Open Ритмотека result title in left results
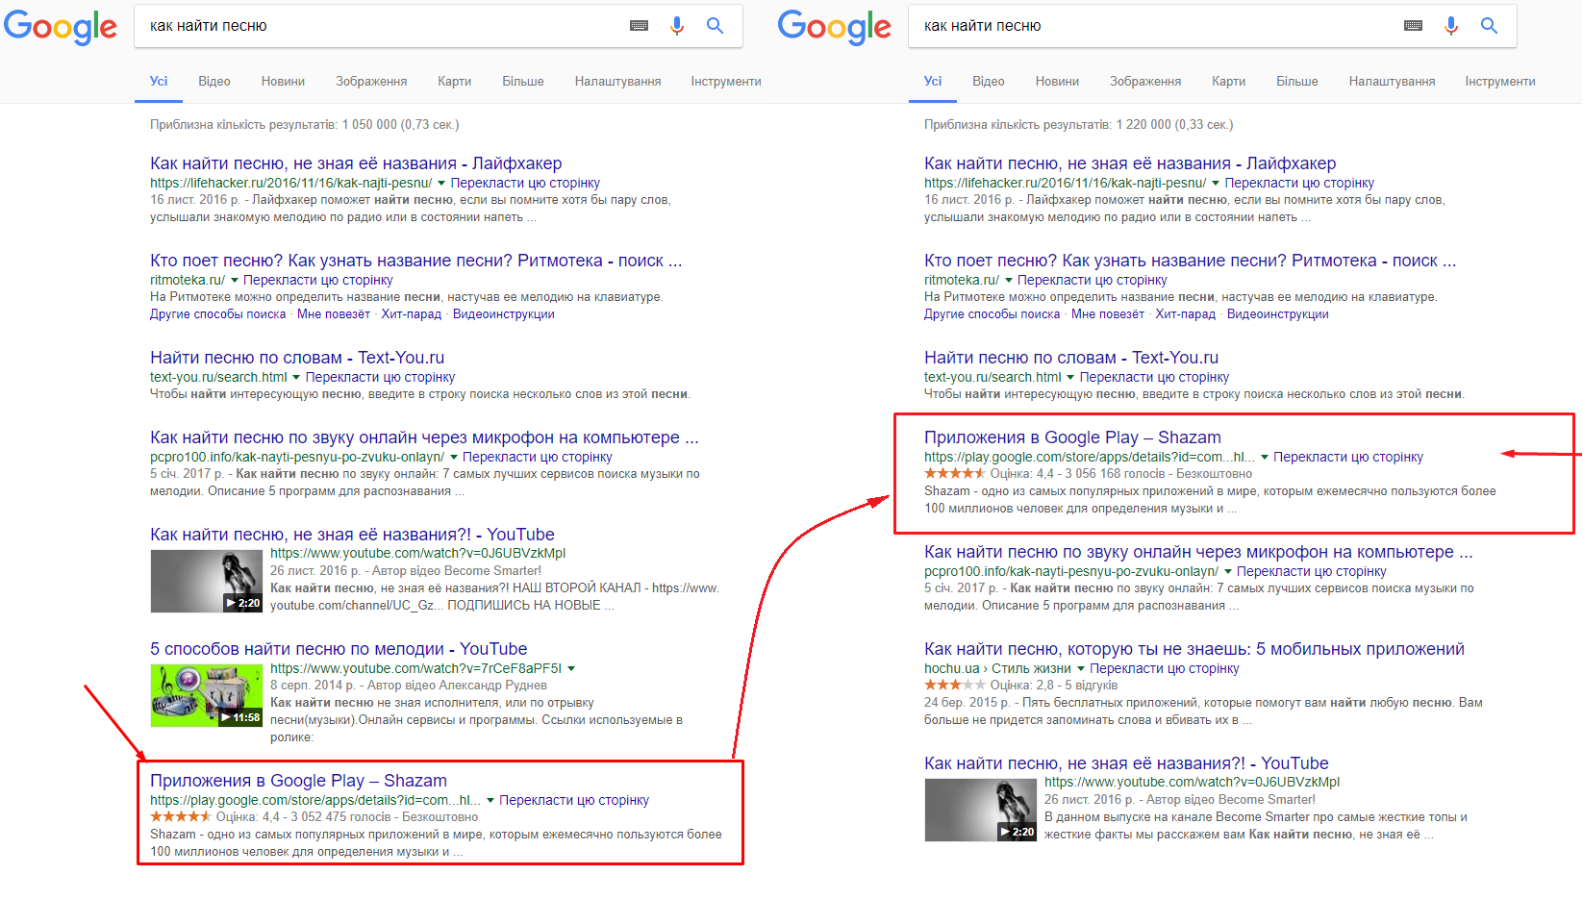 click(415, 261)
